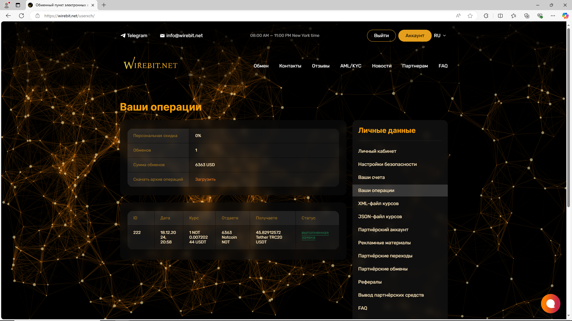This screenshot has width=572, height=321.
Task: Open the top navigation FAQ link
Action: 443,66
